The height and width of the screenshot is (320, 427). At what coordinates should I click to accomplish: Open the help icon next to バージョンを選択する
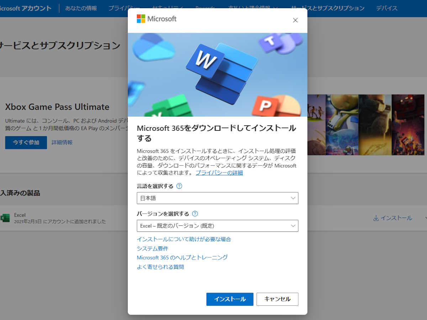(194, 214)
